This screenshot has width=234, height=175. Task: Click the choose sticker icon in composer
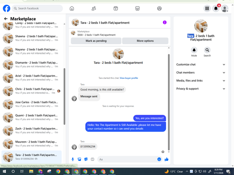click(x=86, y=160)
